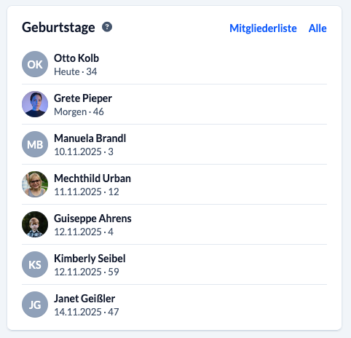Open Mechthild Urban's profile photo
351x338 pixels.
[x=35, y=184]
